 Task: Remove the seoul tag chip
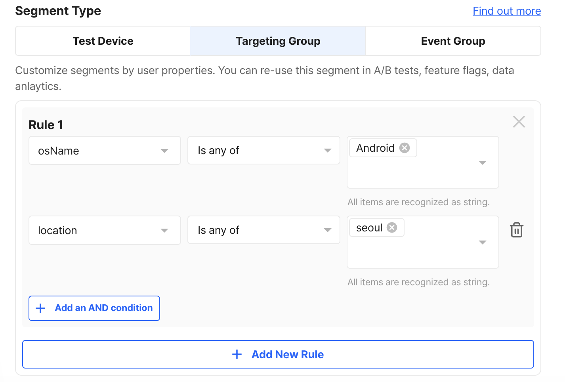click(x=392, y=227)
